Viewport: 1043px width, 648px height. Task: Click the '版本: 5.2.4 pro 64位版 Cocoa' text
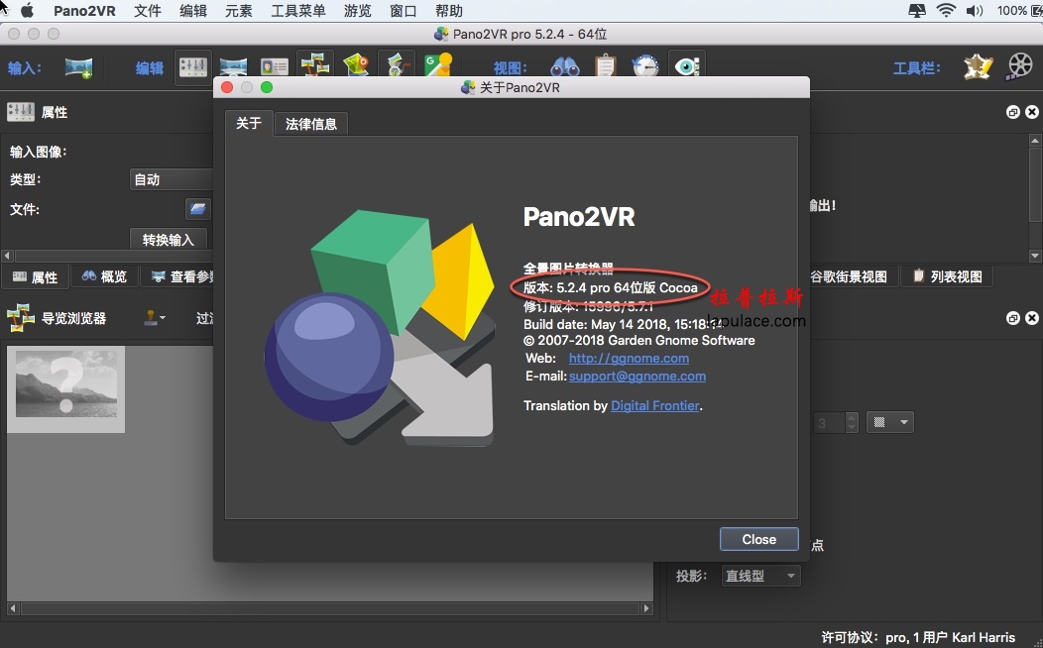[x=610, y=287]
